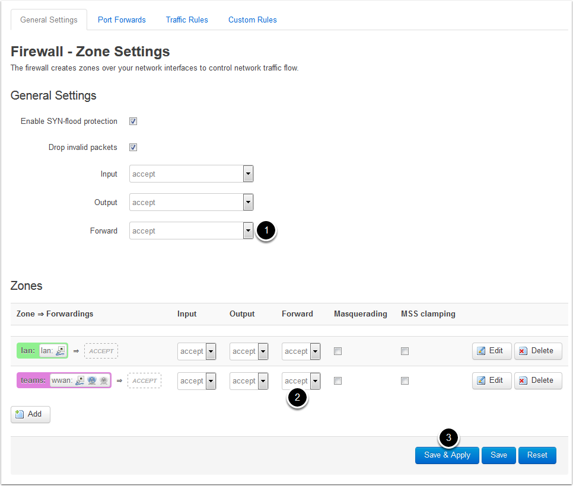
Task: Add a new firewall zone
Action: (x=30, y=414)
